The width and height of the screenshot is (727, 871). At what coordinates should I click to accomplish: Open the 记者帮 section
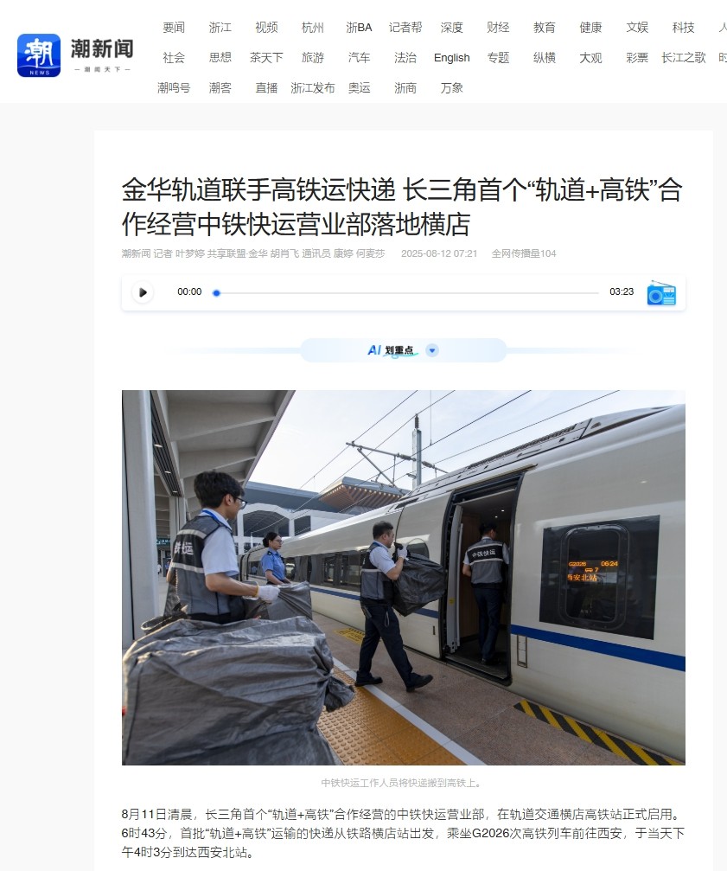405,27
